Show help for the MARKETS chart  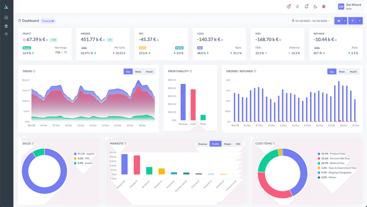pyautogui.click(x=125, y=143)
